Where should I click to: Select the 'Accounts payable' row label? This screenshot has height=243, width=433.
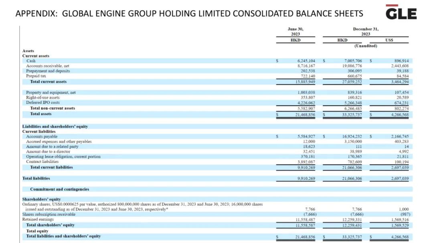[42, 137]
